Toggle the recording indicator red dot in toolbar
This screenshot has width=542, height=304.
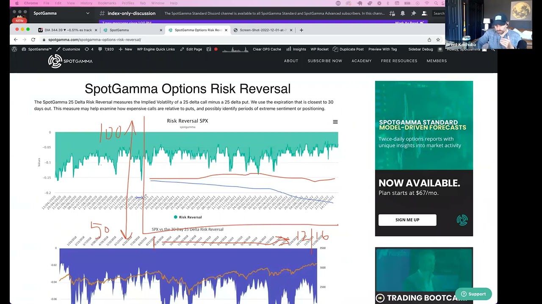(x=216, y=49)
